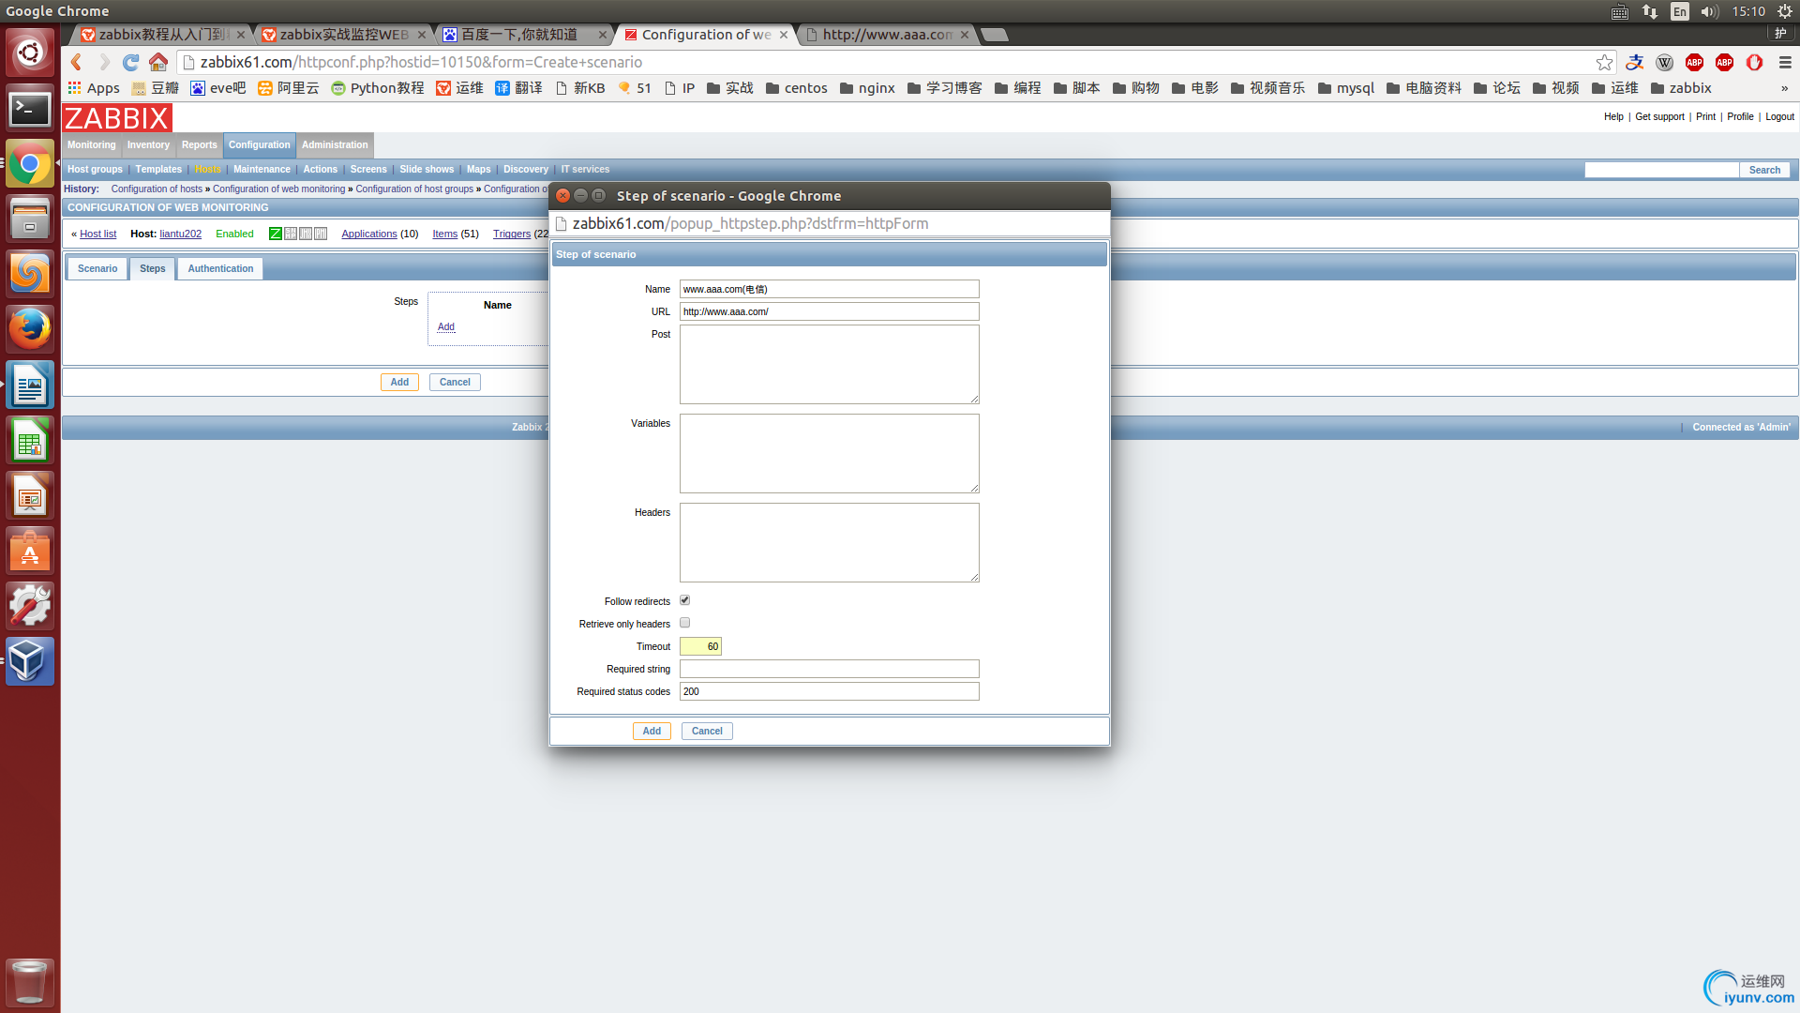This screenshot has height=1013, width=1800.
Task: Open Firefox from the Ubuntu dock
Action: [30, 330]
